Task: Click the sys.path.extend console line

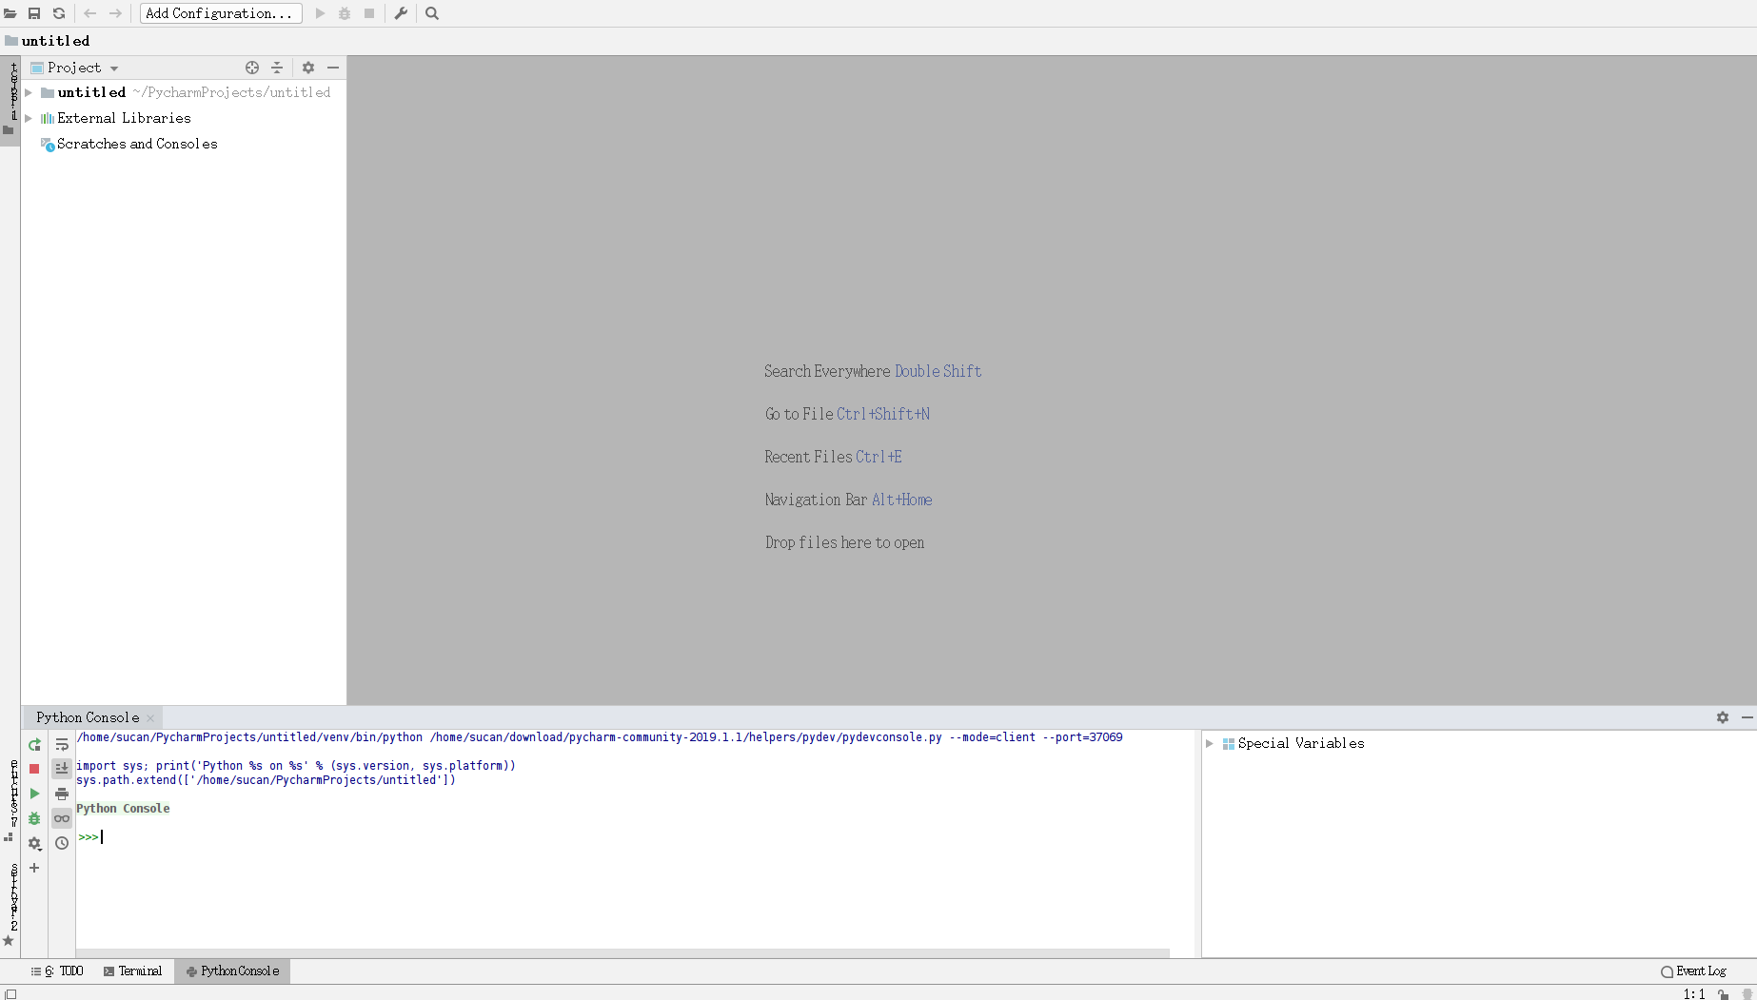Action: click(x=267, y=780)
